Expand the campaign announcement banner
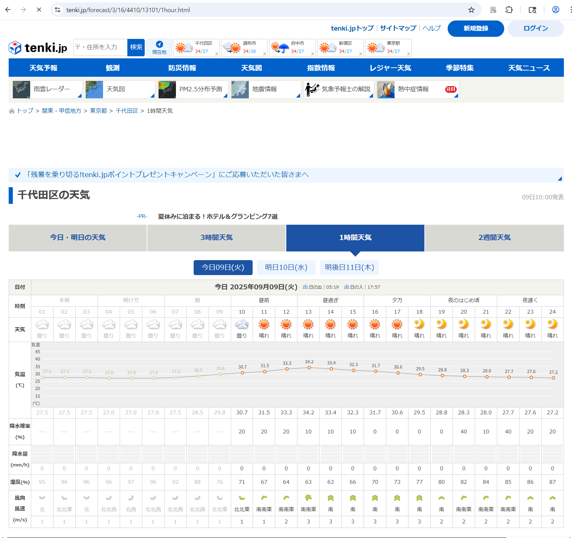 click(559, 179)
